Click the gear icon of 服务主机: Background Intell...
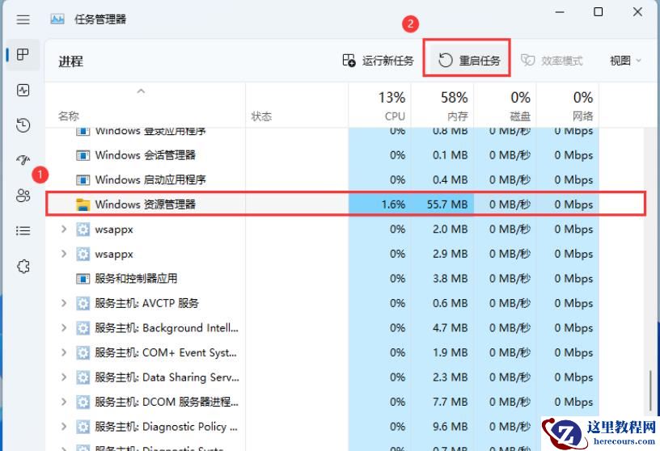Image resolution: width=660 pixels, height=451 pixels. (x=83, y=328)
